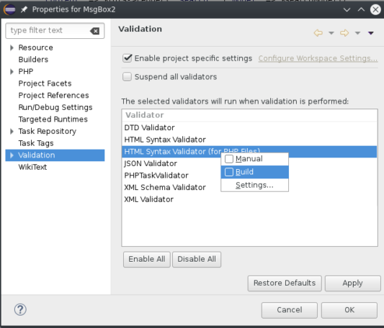Clear filter text with the erase icon
Viewport: 384px width, 328px height.
pyautogui.click(x=95, y=31)
